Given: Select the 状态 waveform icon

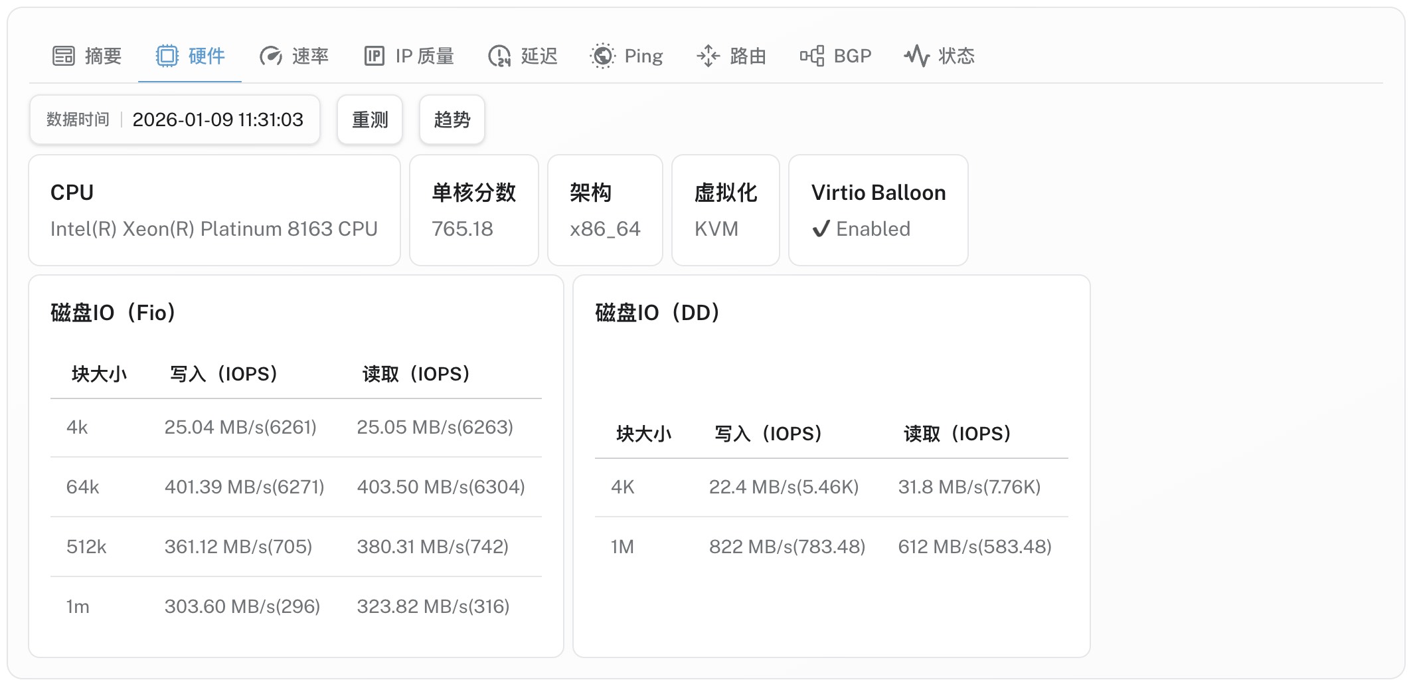Looking at the screenshot, I should click(918, 56).
